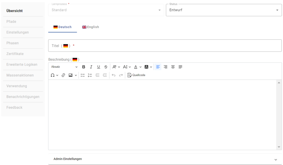
Task: Open Quellcode source view
Action: [136, 75]
